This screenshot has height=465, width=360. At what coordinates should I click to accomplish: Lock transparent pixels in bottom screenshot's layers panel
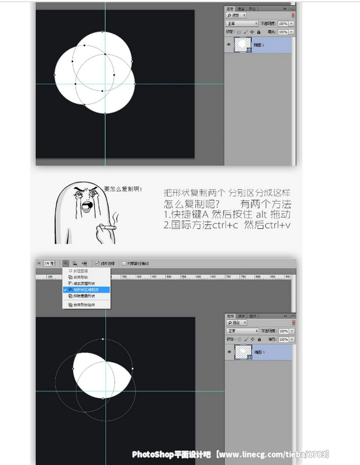point(239,339)
